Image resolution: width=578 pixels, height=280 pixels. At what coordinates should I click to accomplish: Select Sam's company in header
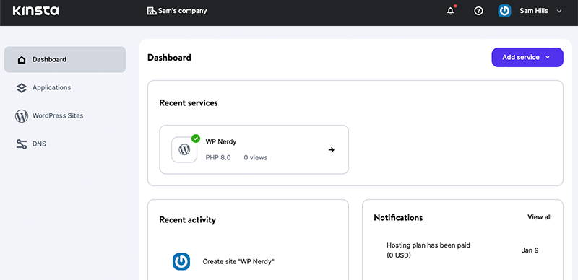click(183, 11)
